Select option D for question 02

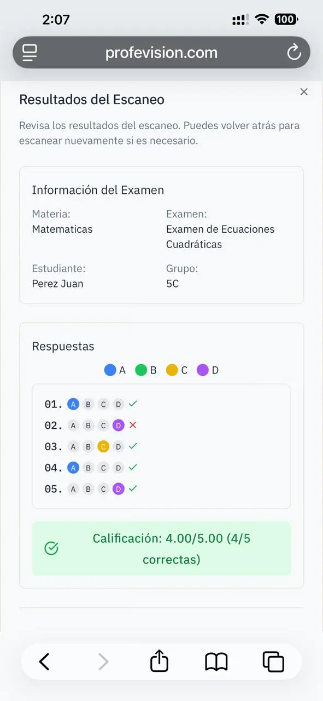point(119,425)
